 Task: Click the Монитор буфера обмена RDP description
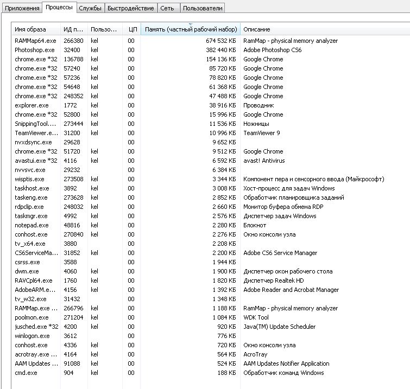[x=283, y=207]
